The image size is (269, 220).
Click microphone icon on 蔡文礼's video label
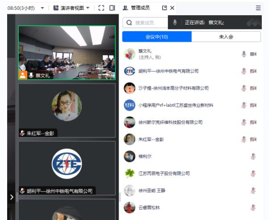(x=31, y=75)
